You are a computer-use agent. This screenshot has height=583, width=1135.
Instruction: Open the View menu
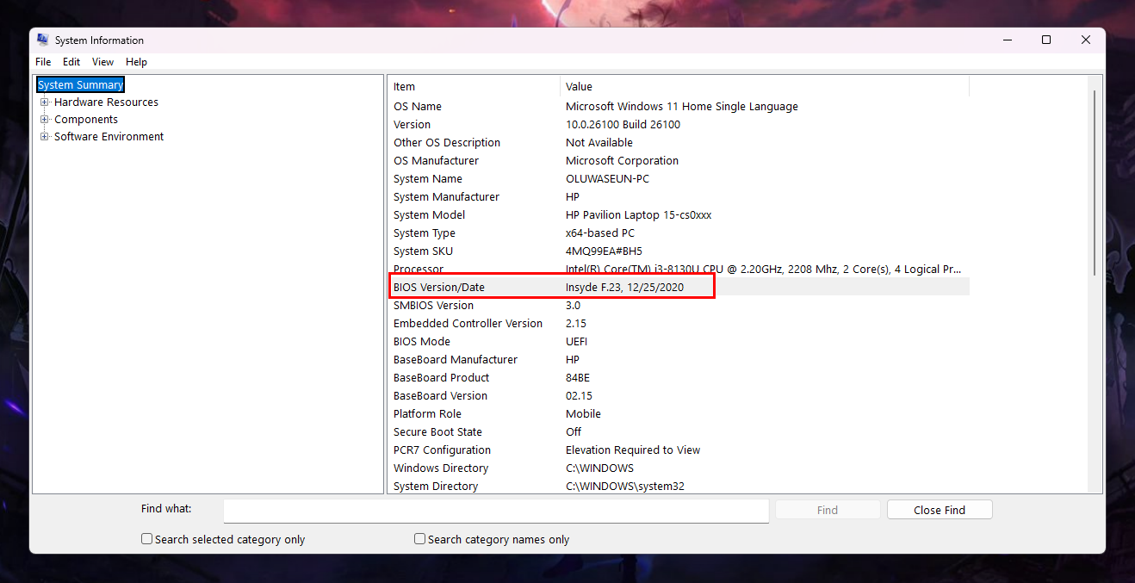point(102,61)
